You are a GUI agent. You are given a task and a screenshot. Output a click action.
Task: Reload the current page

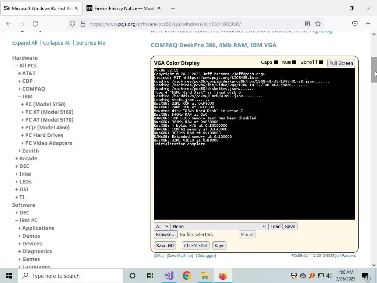[x=35, y=24]
